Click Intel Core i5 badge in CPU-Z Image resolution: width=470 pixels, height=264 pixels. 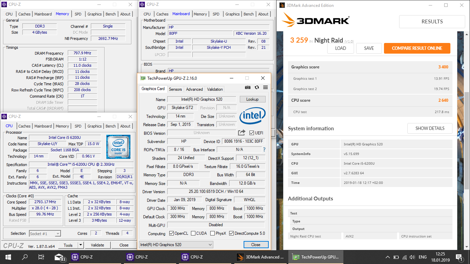118,146
